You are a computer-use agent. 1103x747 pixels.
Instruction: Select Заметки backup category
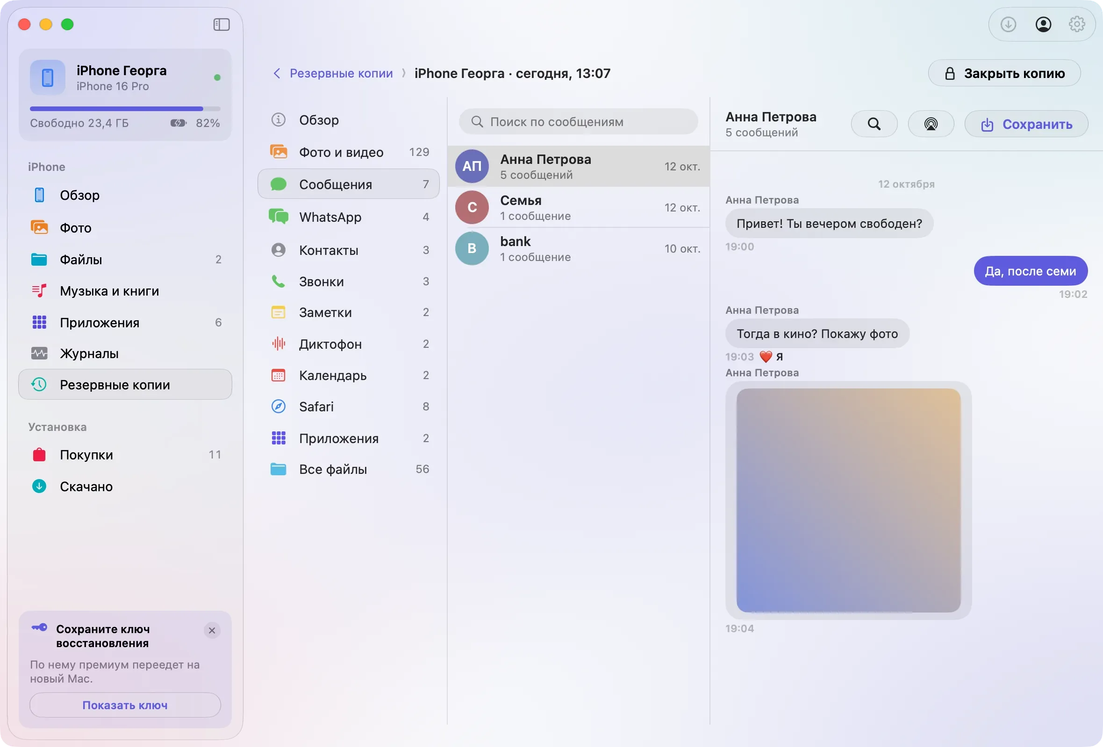click(x=348, y=312)
